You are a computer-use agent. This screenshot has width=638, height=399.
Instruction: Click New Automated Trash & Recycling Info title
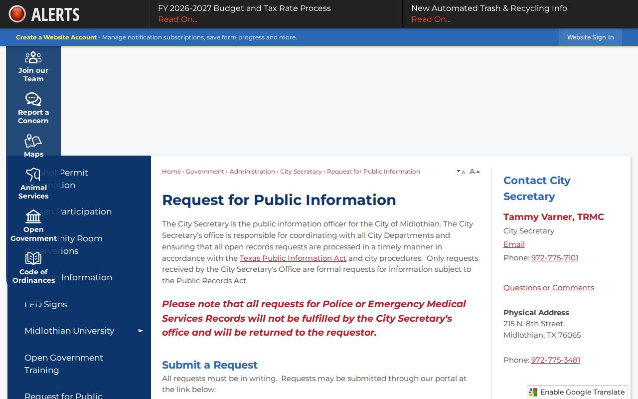[489, 8]
